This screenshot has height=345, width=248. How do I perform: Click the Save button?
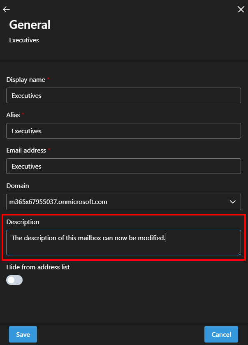pos(23,334)
